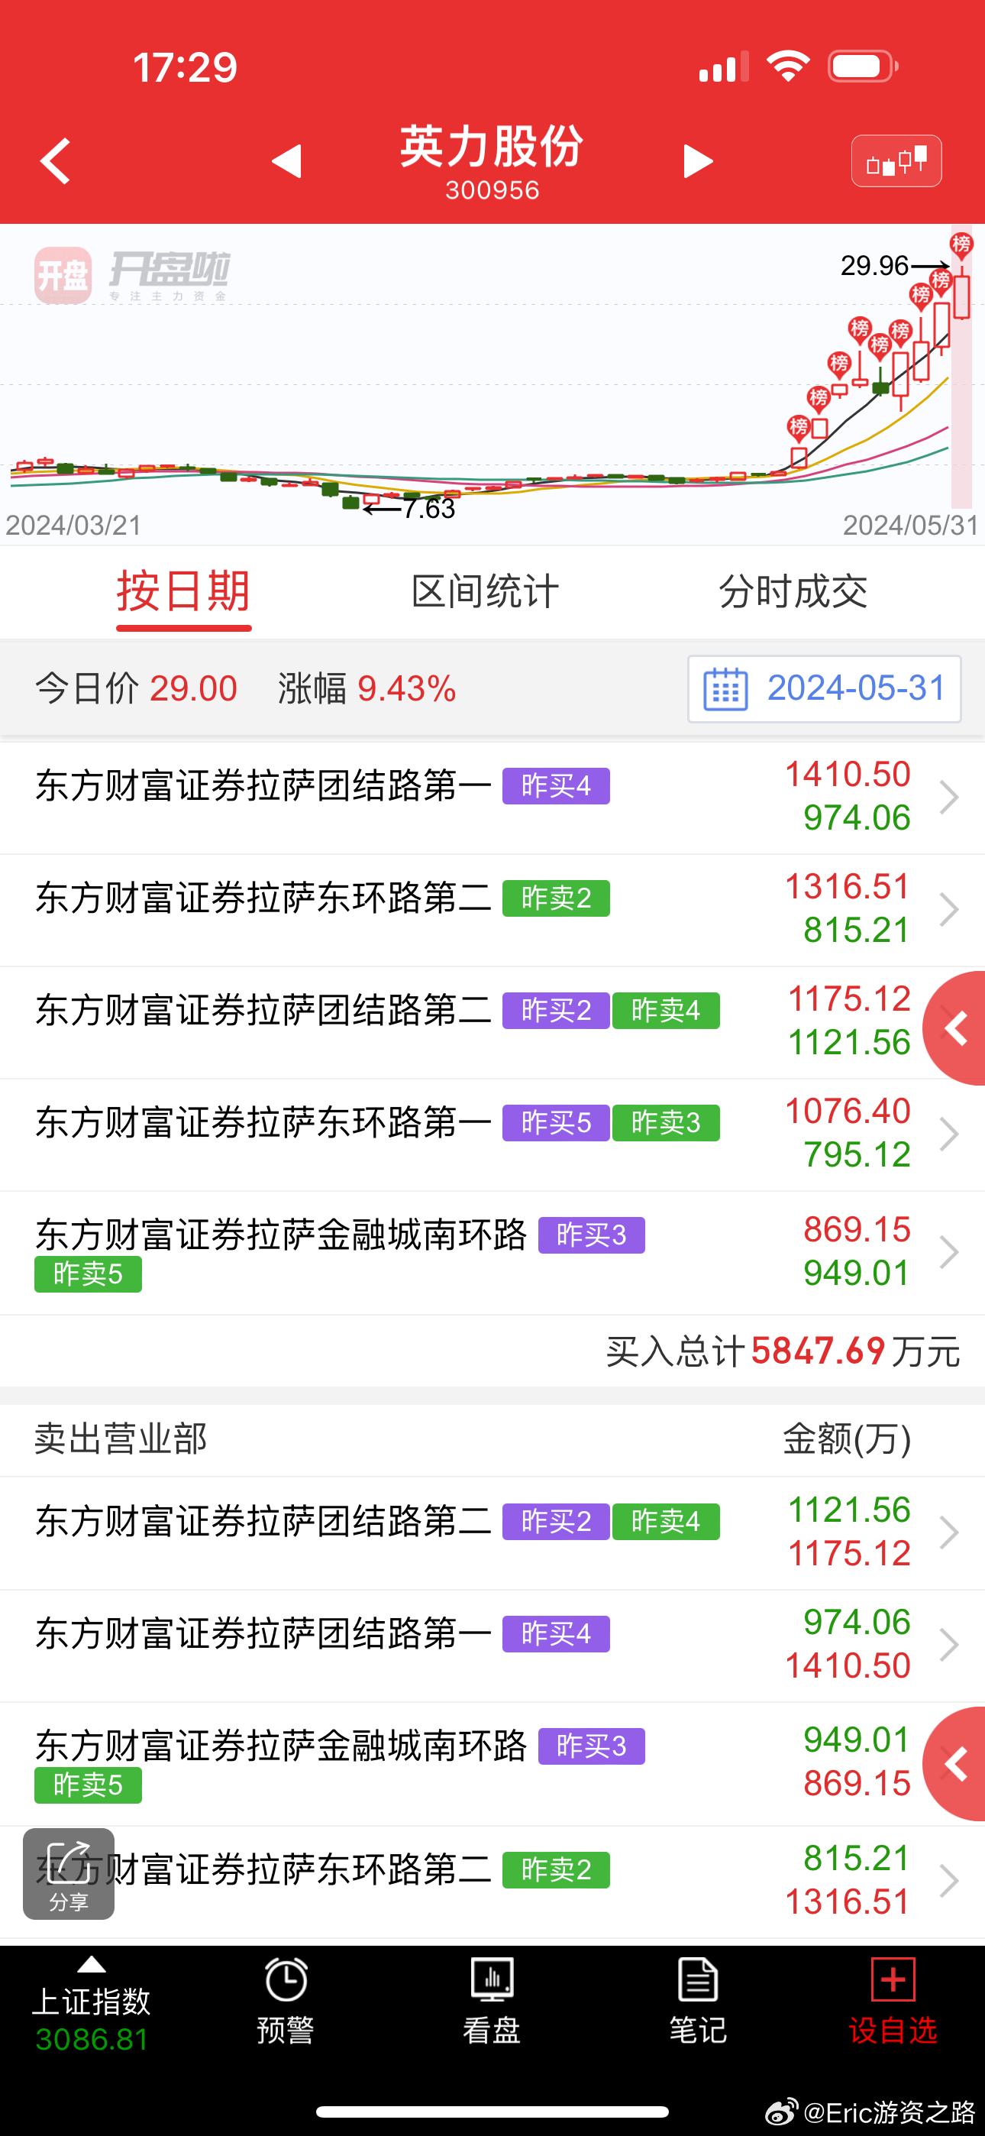Tap the 29.96 high price label
This screenshot has height=2136, width=985.
pos(875,265)
